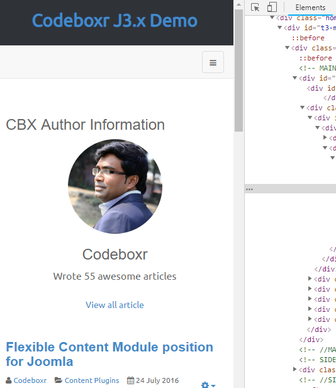
Task: Click the ellipsis icon on DevTools divider
Action: tap(249, 190)
